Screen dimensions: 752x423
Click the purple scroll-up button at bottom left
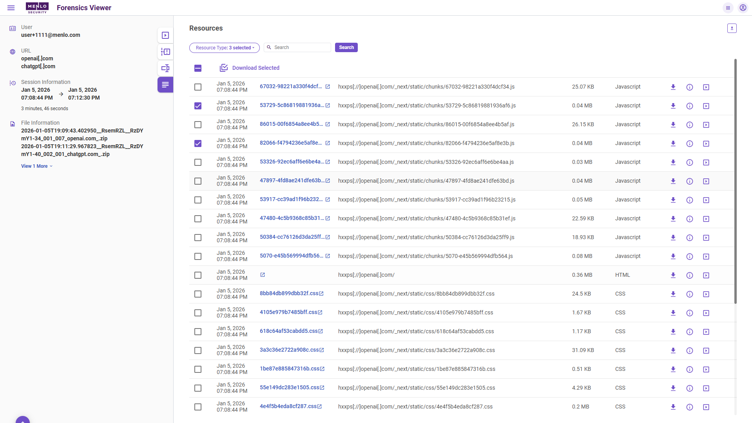pyautogui.click(x=23, y=420)
